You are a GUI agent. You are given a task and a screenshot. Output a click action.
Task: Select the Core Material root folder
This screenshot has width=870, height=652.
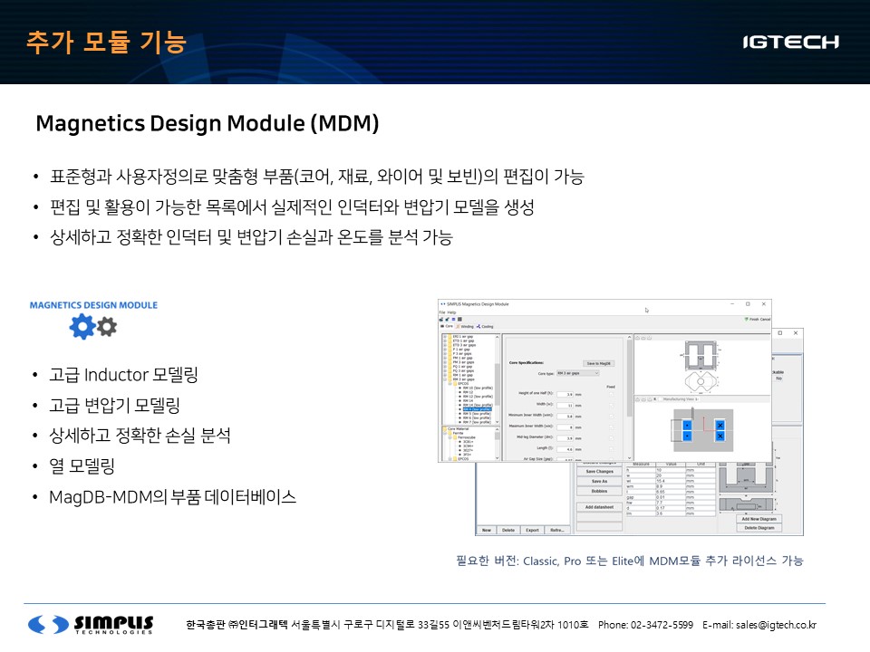pos(458,428)
